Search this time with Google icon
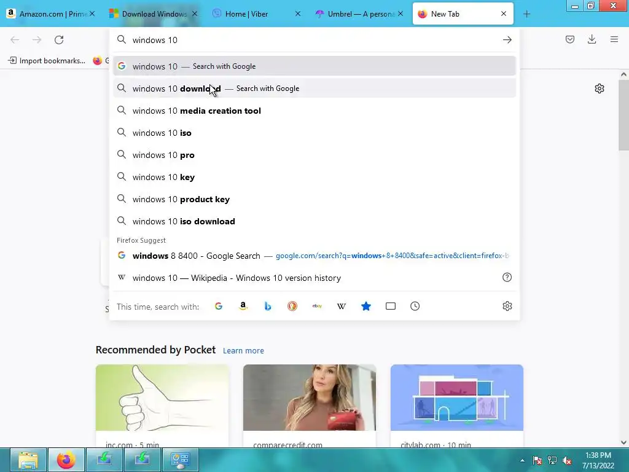Screen dimensions: 629x472 pos(219,306)
